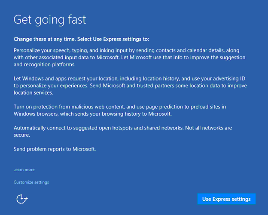Click the phrase Not all networks are

pyautogui.click(x=209, y=128)
